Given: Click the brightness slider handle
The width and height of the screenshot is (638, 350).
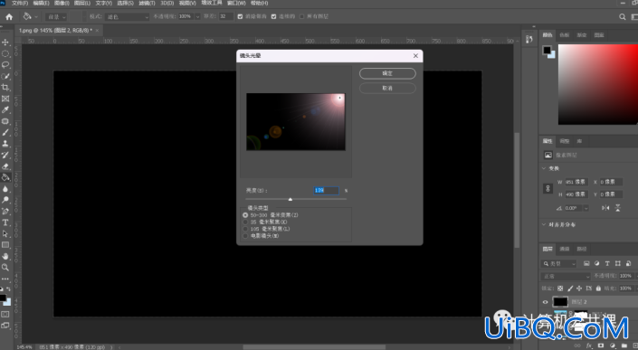Looking at the screenshot, I should [x=290, y=199].
